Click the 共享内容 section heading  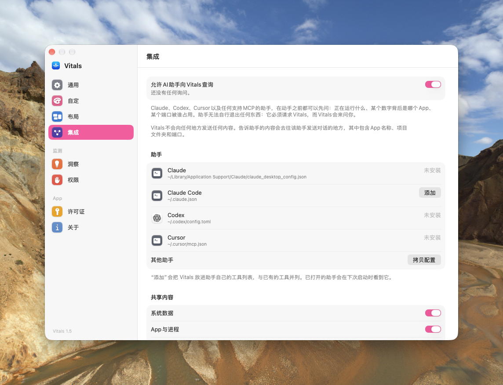pos(162,298)
